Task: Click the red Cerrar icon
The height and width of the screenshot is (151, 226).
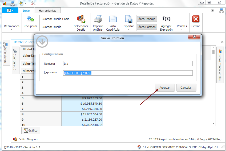Action: tap(196, 19)
